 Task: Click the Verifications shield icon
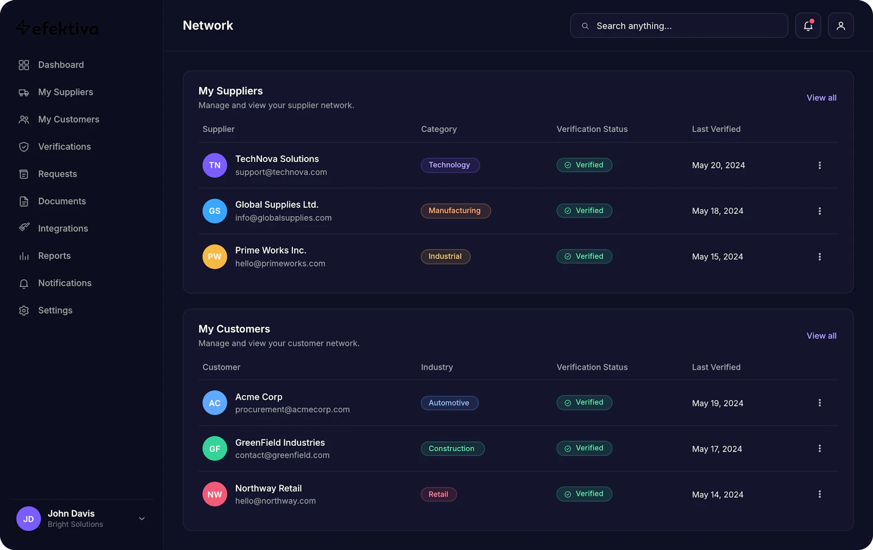click(23, 147)
